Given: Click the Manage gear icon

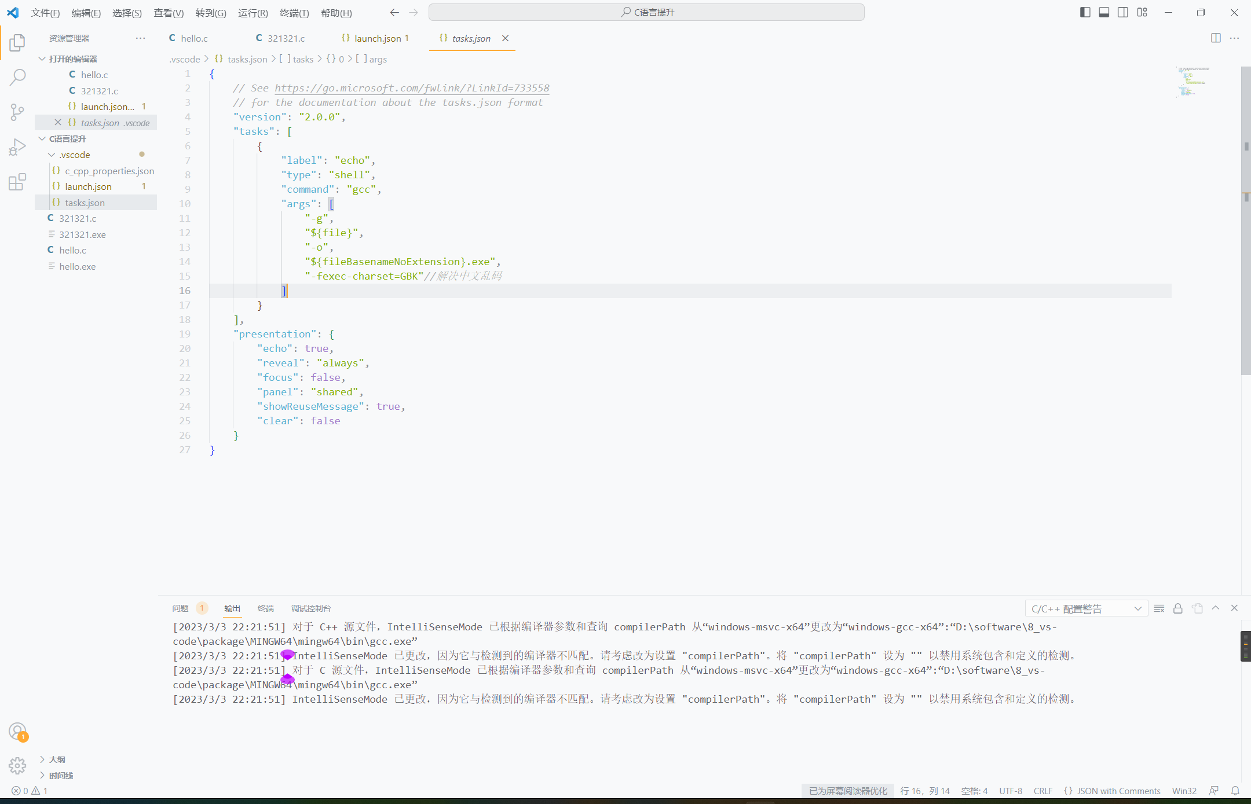Looking at the screenshot, I should click(17, 766).
